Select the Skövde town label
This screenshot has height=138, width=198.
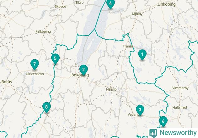coord(60,7)
